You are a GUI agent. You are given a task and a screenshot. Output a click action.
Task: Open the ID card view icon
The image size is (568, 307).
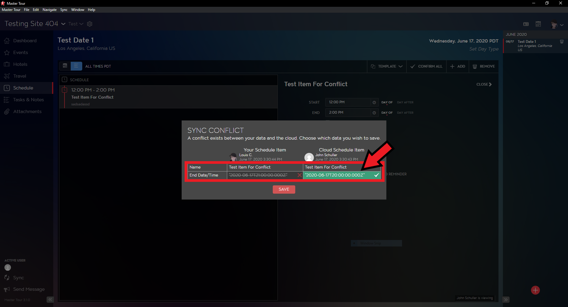526,24
